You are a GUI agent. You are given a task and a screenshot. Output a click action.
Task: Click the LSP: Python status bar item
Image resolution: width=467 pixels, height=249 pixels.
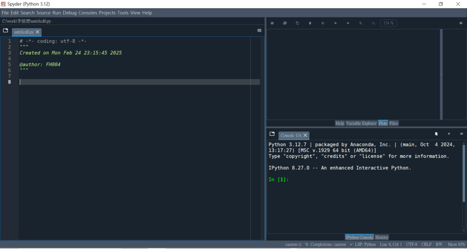(x=363, y=244)
